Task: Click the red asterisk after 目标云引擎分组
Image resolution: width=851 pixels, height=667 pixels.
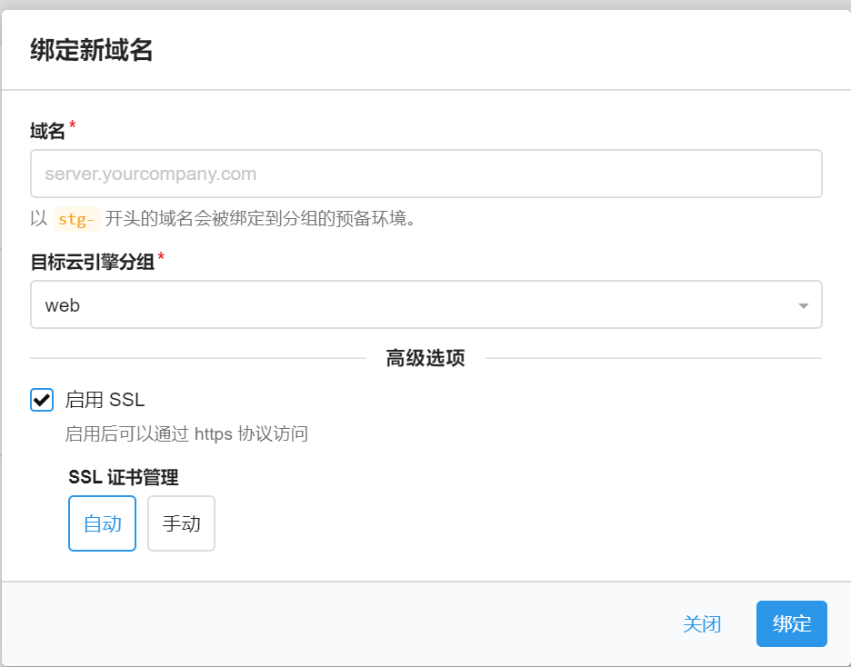Action: coord(162,259)
